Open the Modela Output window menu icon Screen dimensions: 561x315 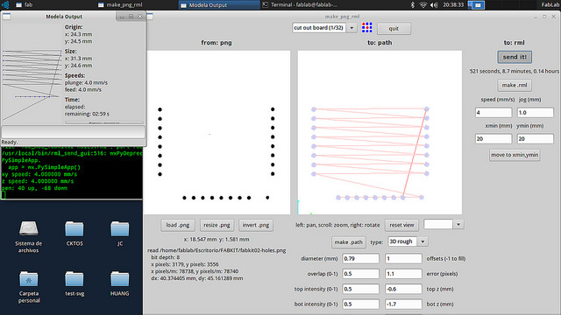pos(6,17)
